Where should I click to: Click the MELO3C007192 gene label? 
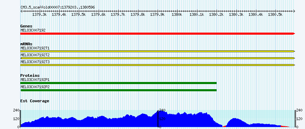click(33, 30)
